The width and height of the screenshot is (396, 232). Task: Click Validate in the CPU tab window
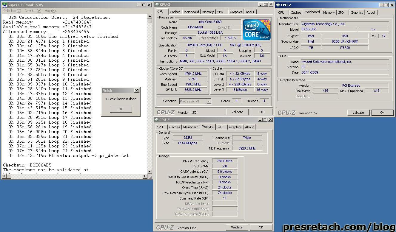(237, 112)
